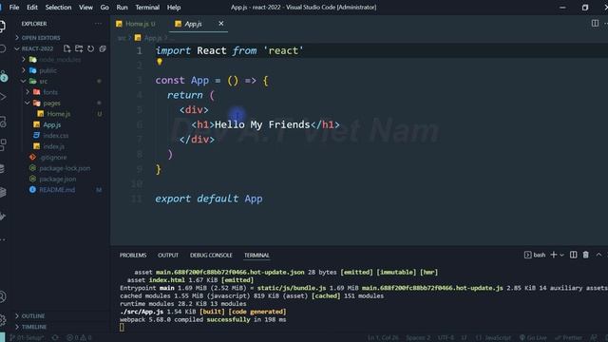The width and height of the screenshot is (608, 342).
Task: Open Run and Debug view
Action: [x=3, y=97]
